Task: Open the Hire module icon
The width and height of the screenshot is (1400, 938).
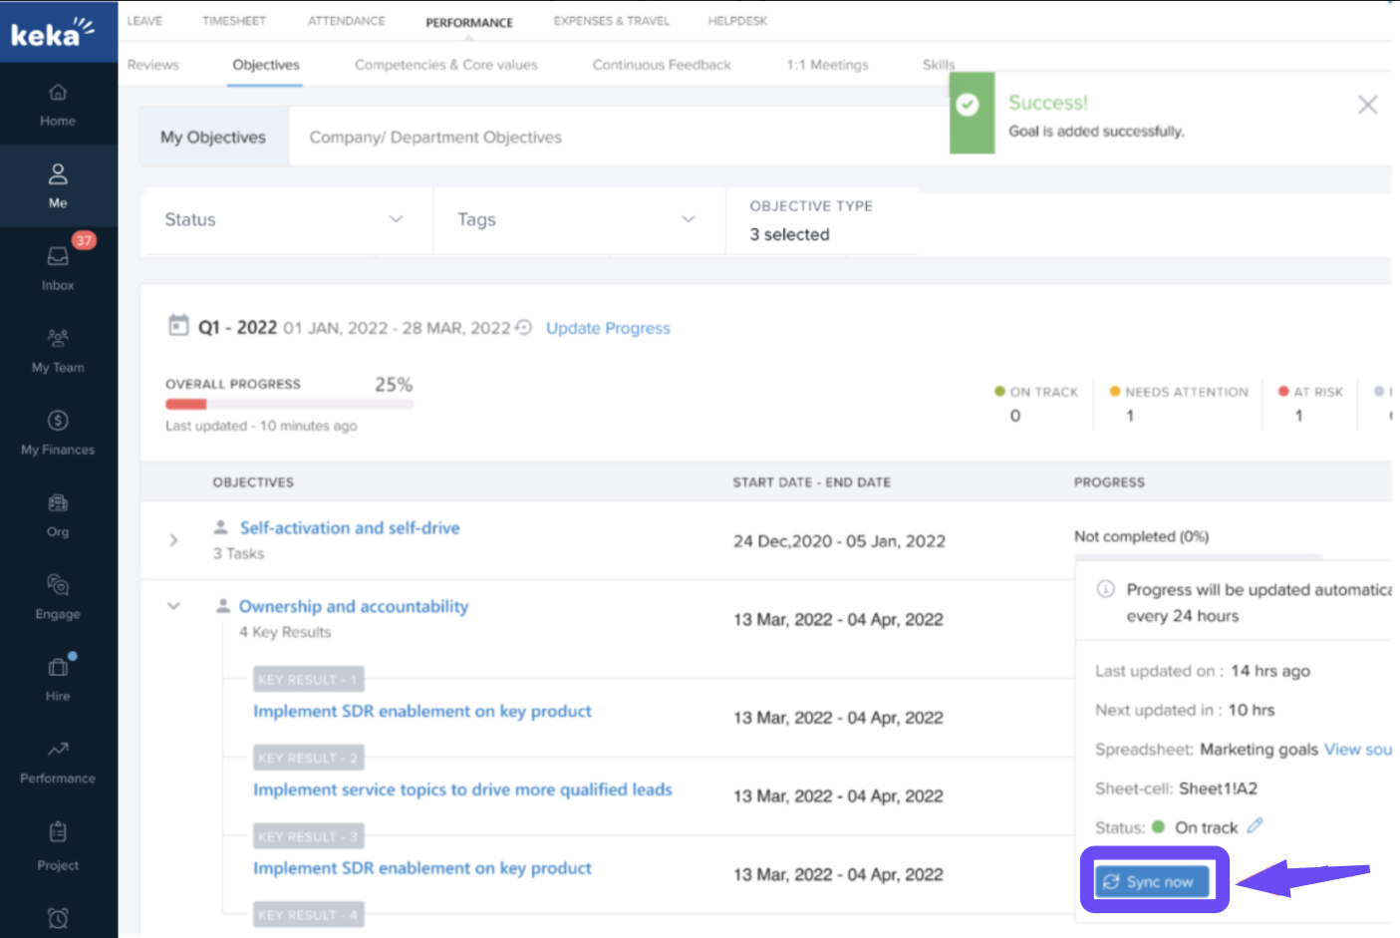Action: [x=58, y=678]
